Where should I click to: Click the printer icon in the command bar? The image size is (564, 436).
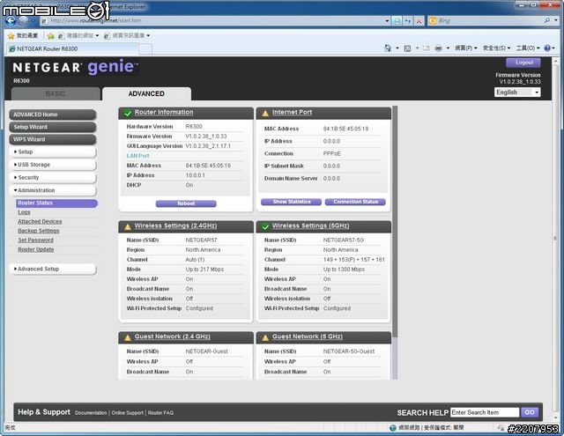click(439, 48)
